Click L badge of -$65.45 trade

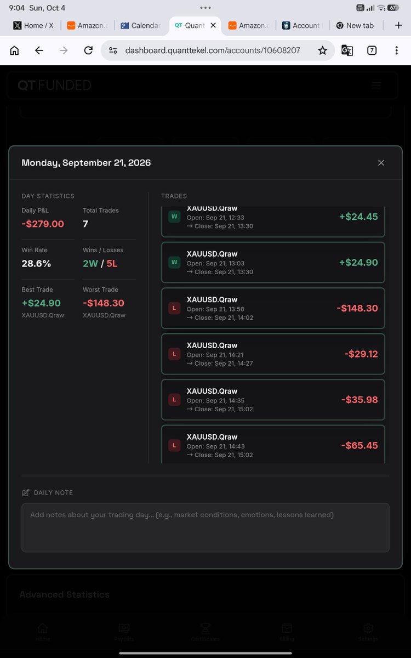174,445
